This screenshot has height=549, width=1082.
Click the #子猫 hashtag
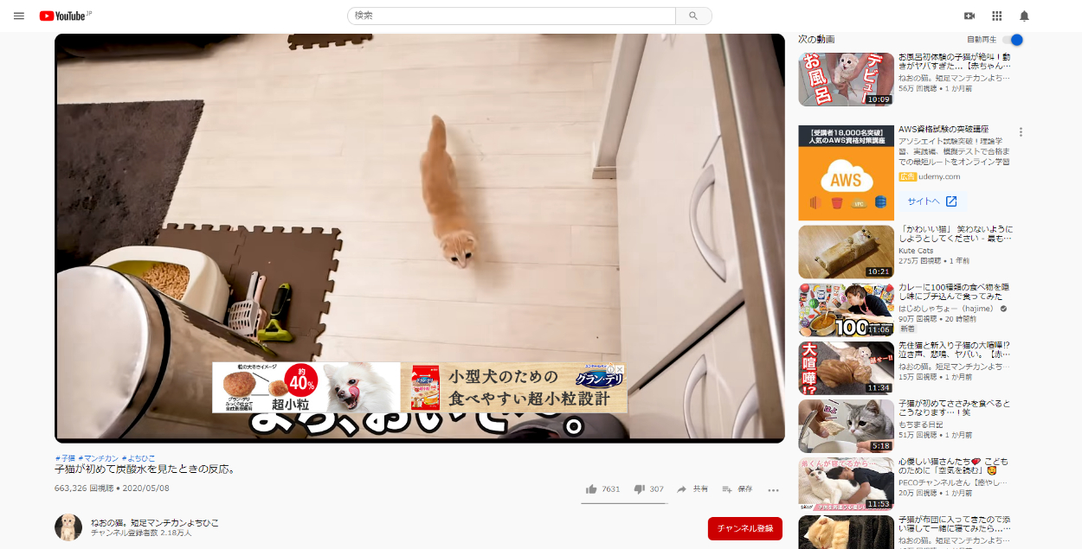click(x=65, y=458)
